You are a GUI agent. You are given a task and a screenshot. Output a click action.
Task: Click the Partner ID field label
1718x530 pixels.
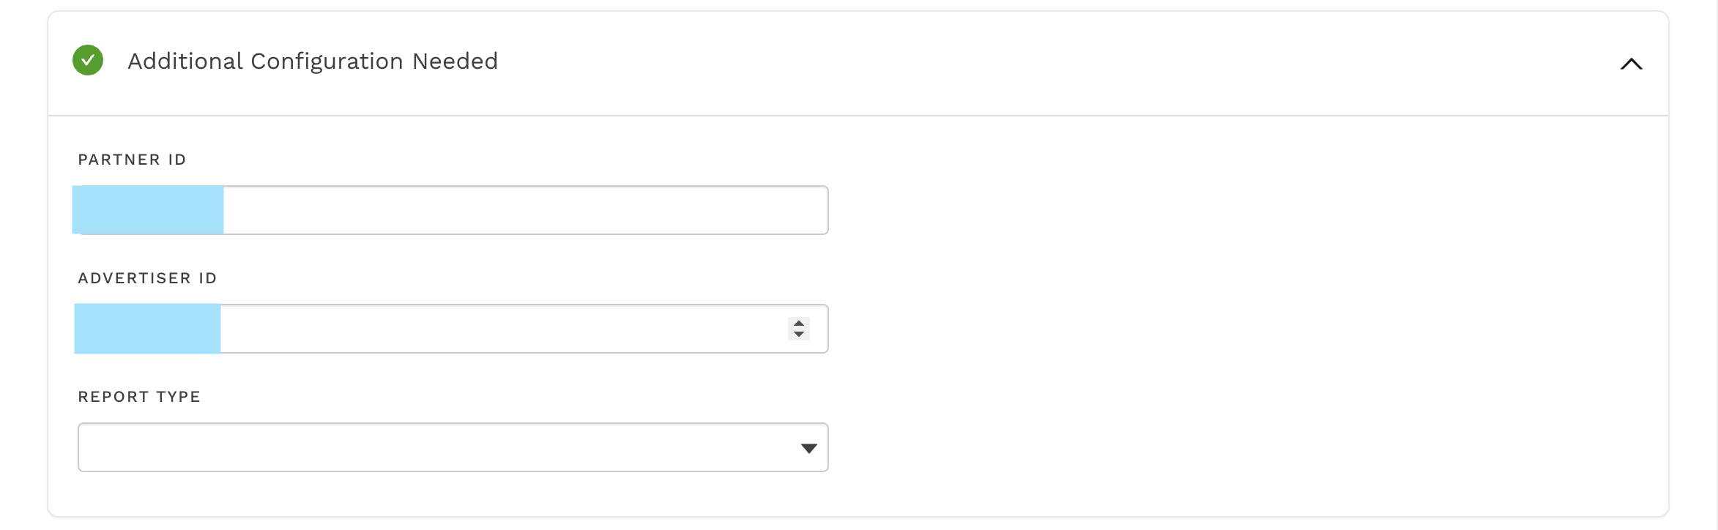[132, 160]
